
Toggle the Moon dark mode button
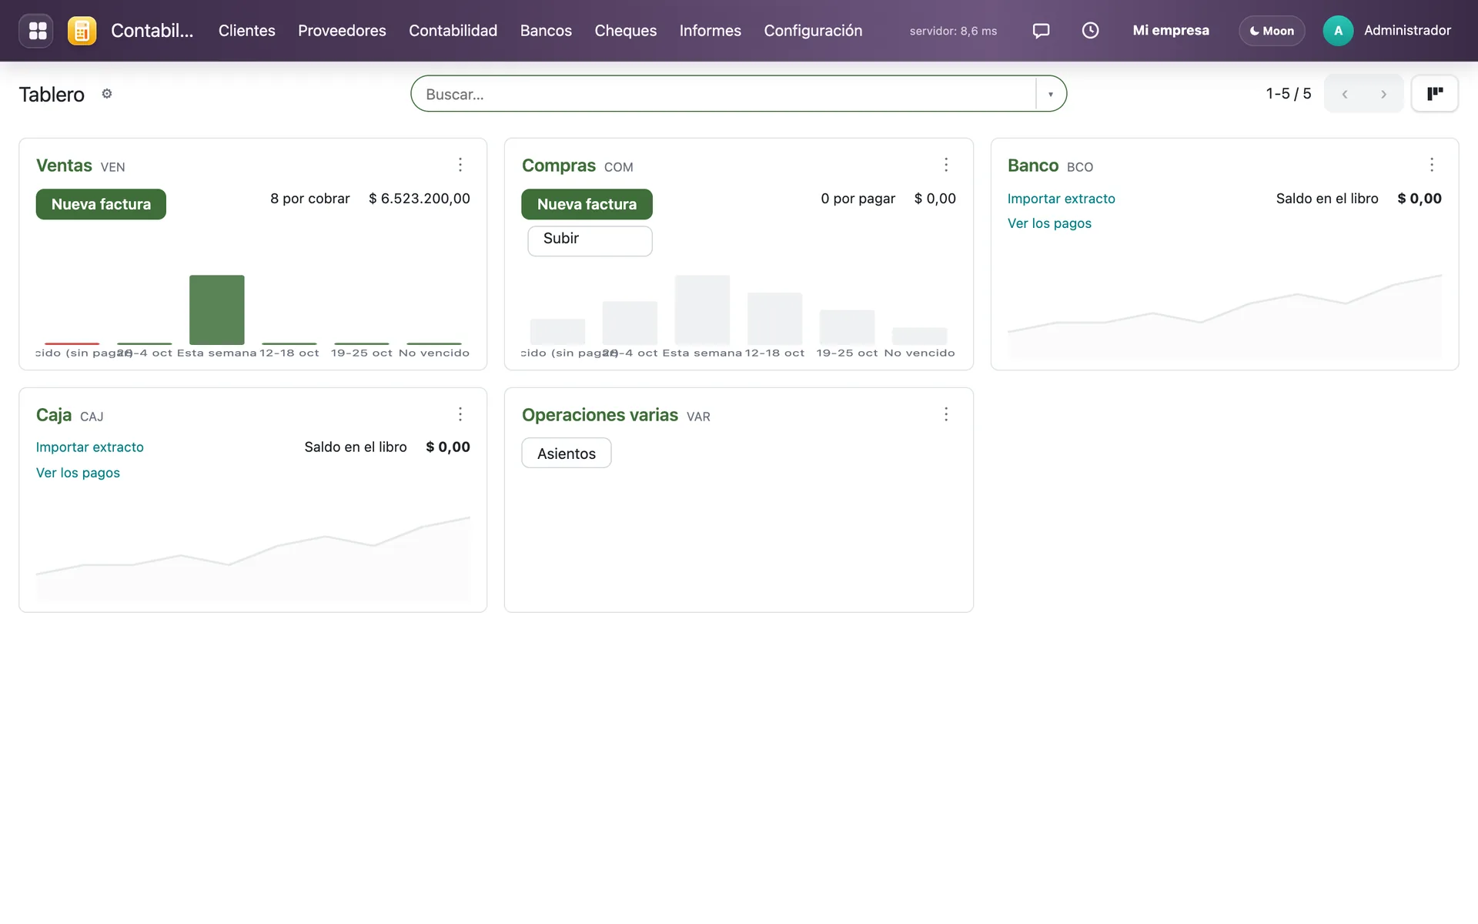[x=1272, y=31]
